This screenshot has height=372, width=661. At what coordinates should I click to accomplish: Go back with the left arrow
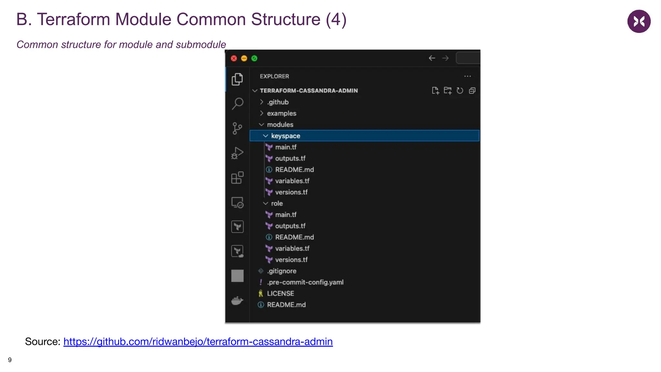pos(432,58)
